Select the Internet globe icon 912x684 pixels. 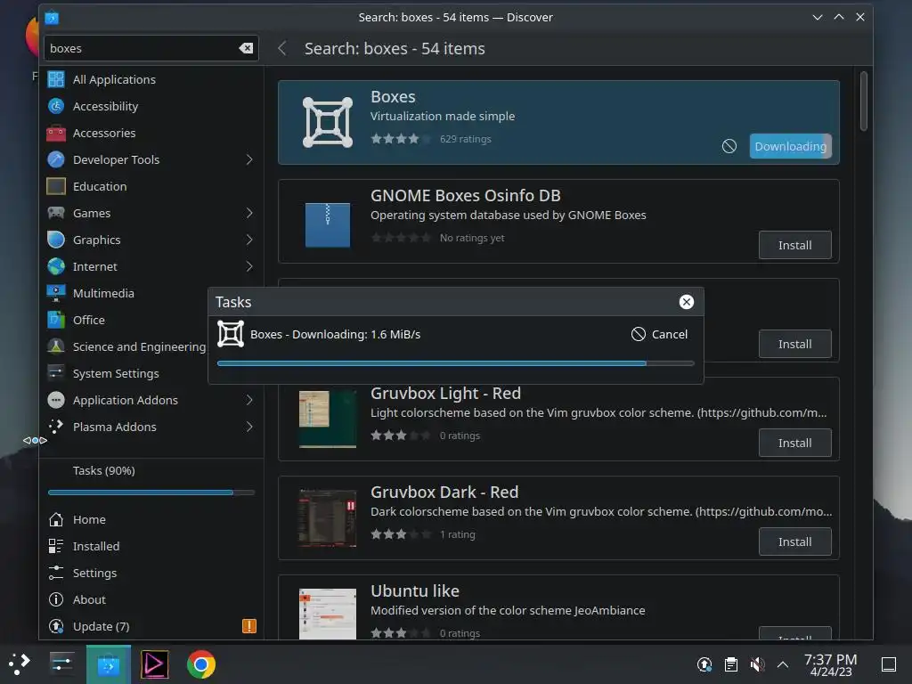[56, 267]
